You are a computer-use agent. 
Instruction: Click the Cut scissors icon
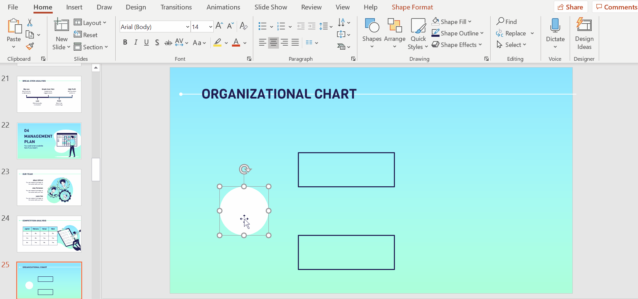30,23
